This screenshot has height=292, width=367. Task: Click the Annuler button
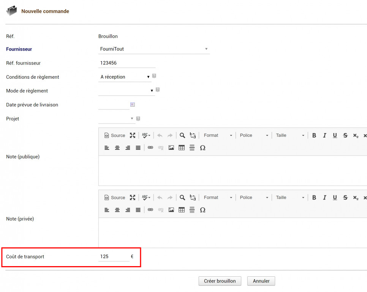261,281
